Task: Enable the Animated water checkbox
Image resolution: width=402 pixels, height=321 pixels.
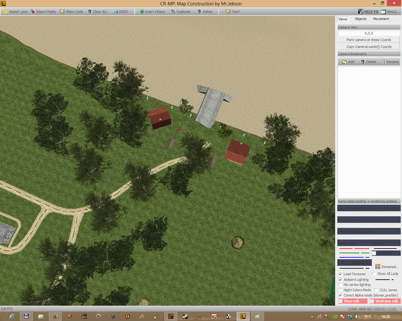Action: click(x=374, y=253)
